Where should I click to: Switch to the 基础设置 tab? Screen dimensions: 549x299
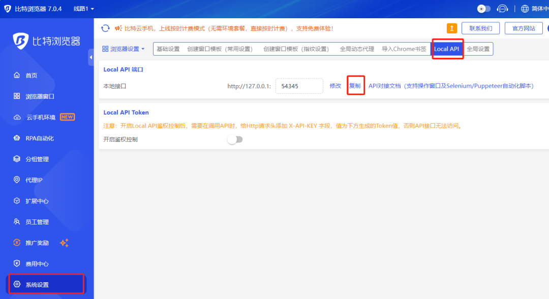168,49
